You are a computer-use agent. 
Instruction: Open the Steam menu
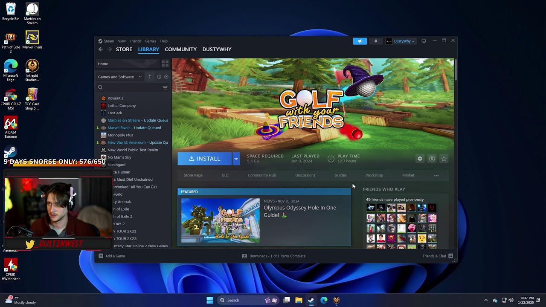109,41
